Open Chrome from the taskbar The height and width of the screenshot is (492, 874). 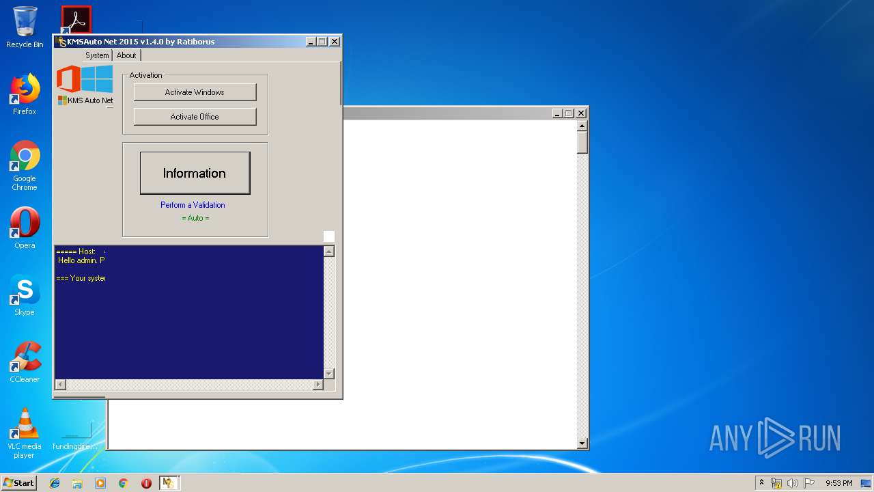tap(124, 483)
